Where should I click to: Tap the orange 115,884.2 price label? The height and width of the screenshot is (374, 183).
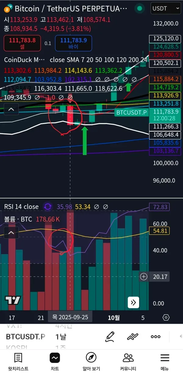[165, 79]
